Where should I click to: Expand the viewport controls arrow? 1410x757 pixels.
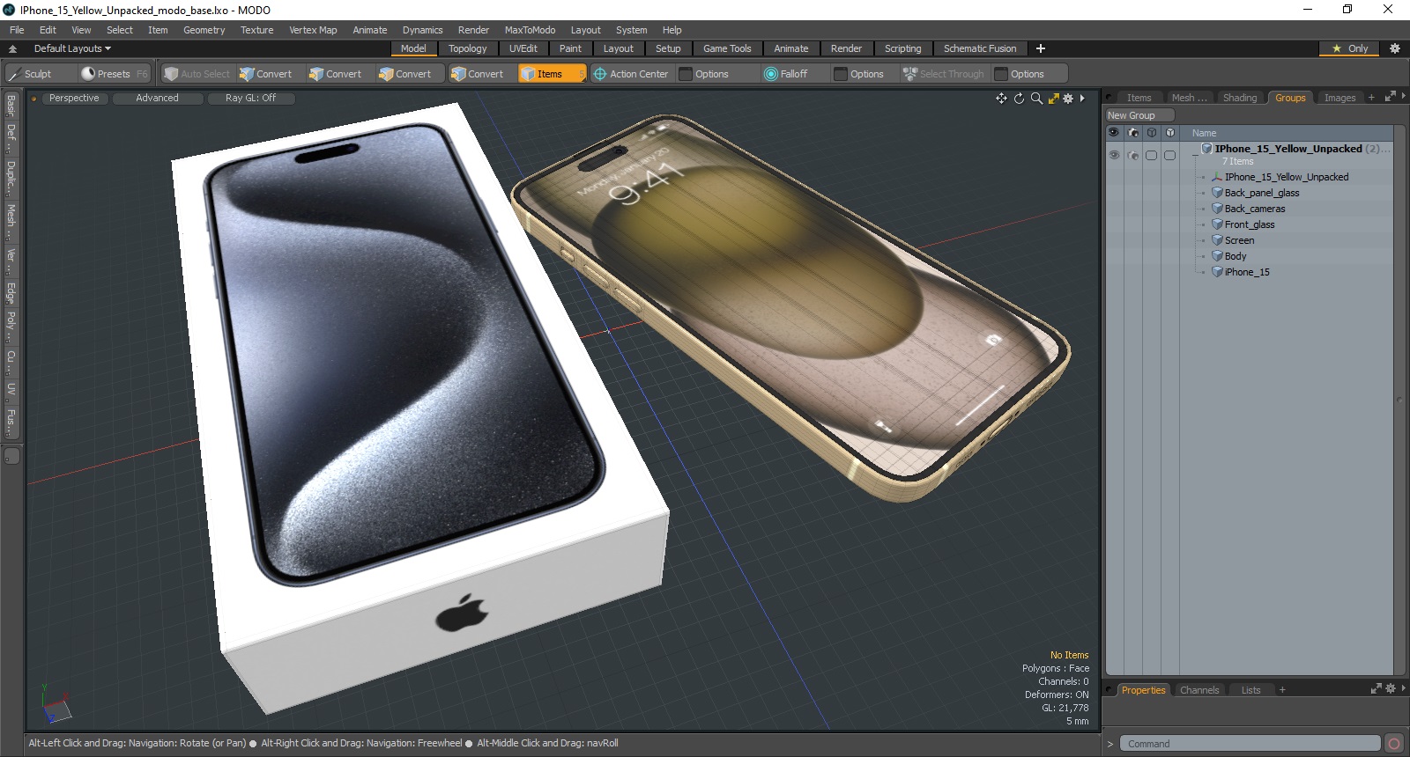[1082, 99]
